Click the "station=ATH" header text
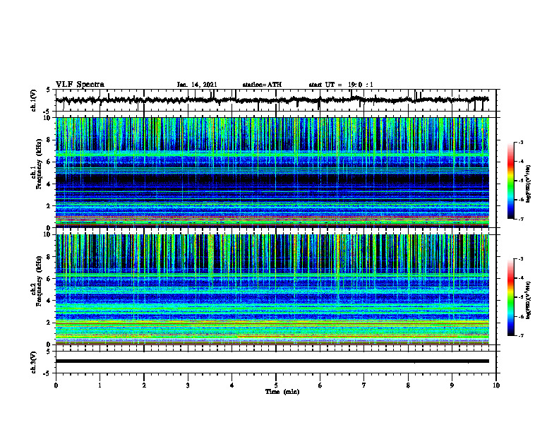 [x=262, y=85]
